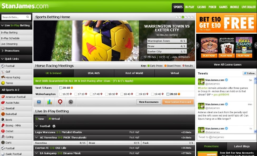Image resolution: width=257 pixels, height=156 pixels.
Task: Tick the Wolverhampton 18:10 checkbox
Action: point(106,94)
